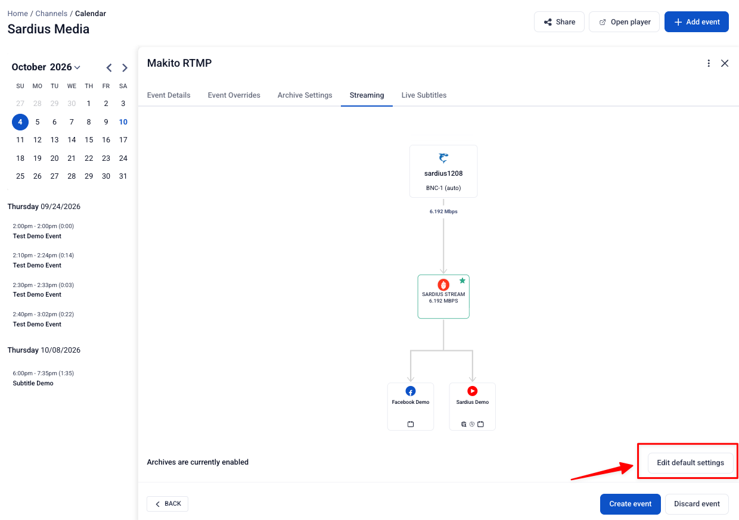
Task: Click the Discard event button
Action: (x=697, y=504)
